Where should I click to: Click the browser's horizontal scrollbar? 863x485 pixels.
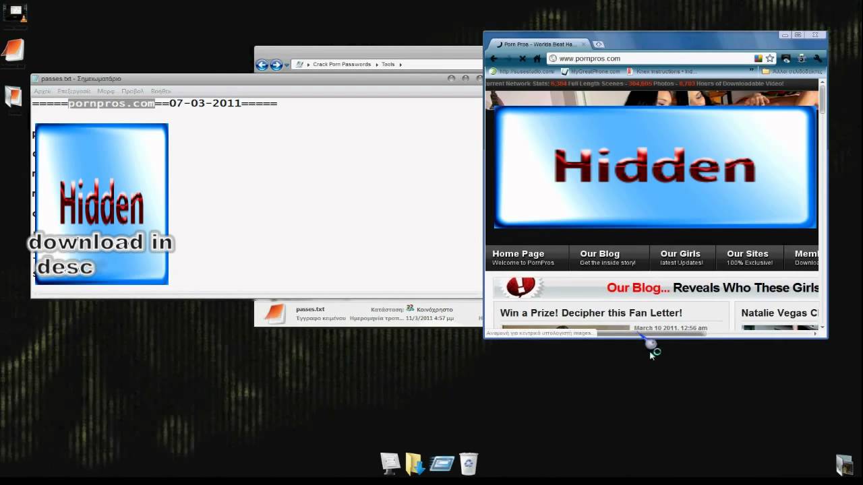[651, 333]
